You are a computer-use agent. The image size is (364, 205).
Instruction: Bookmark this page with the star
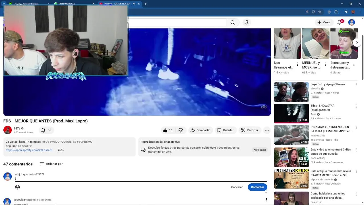(x=320, y=12)
